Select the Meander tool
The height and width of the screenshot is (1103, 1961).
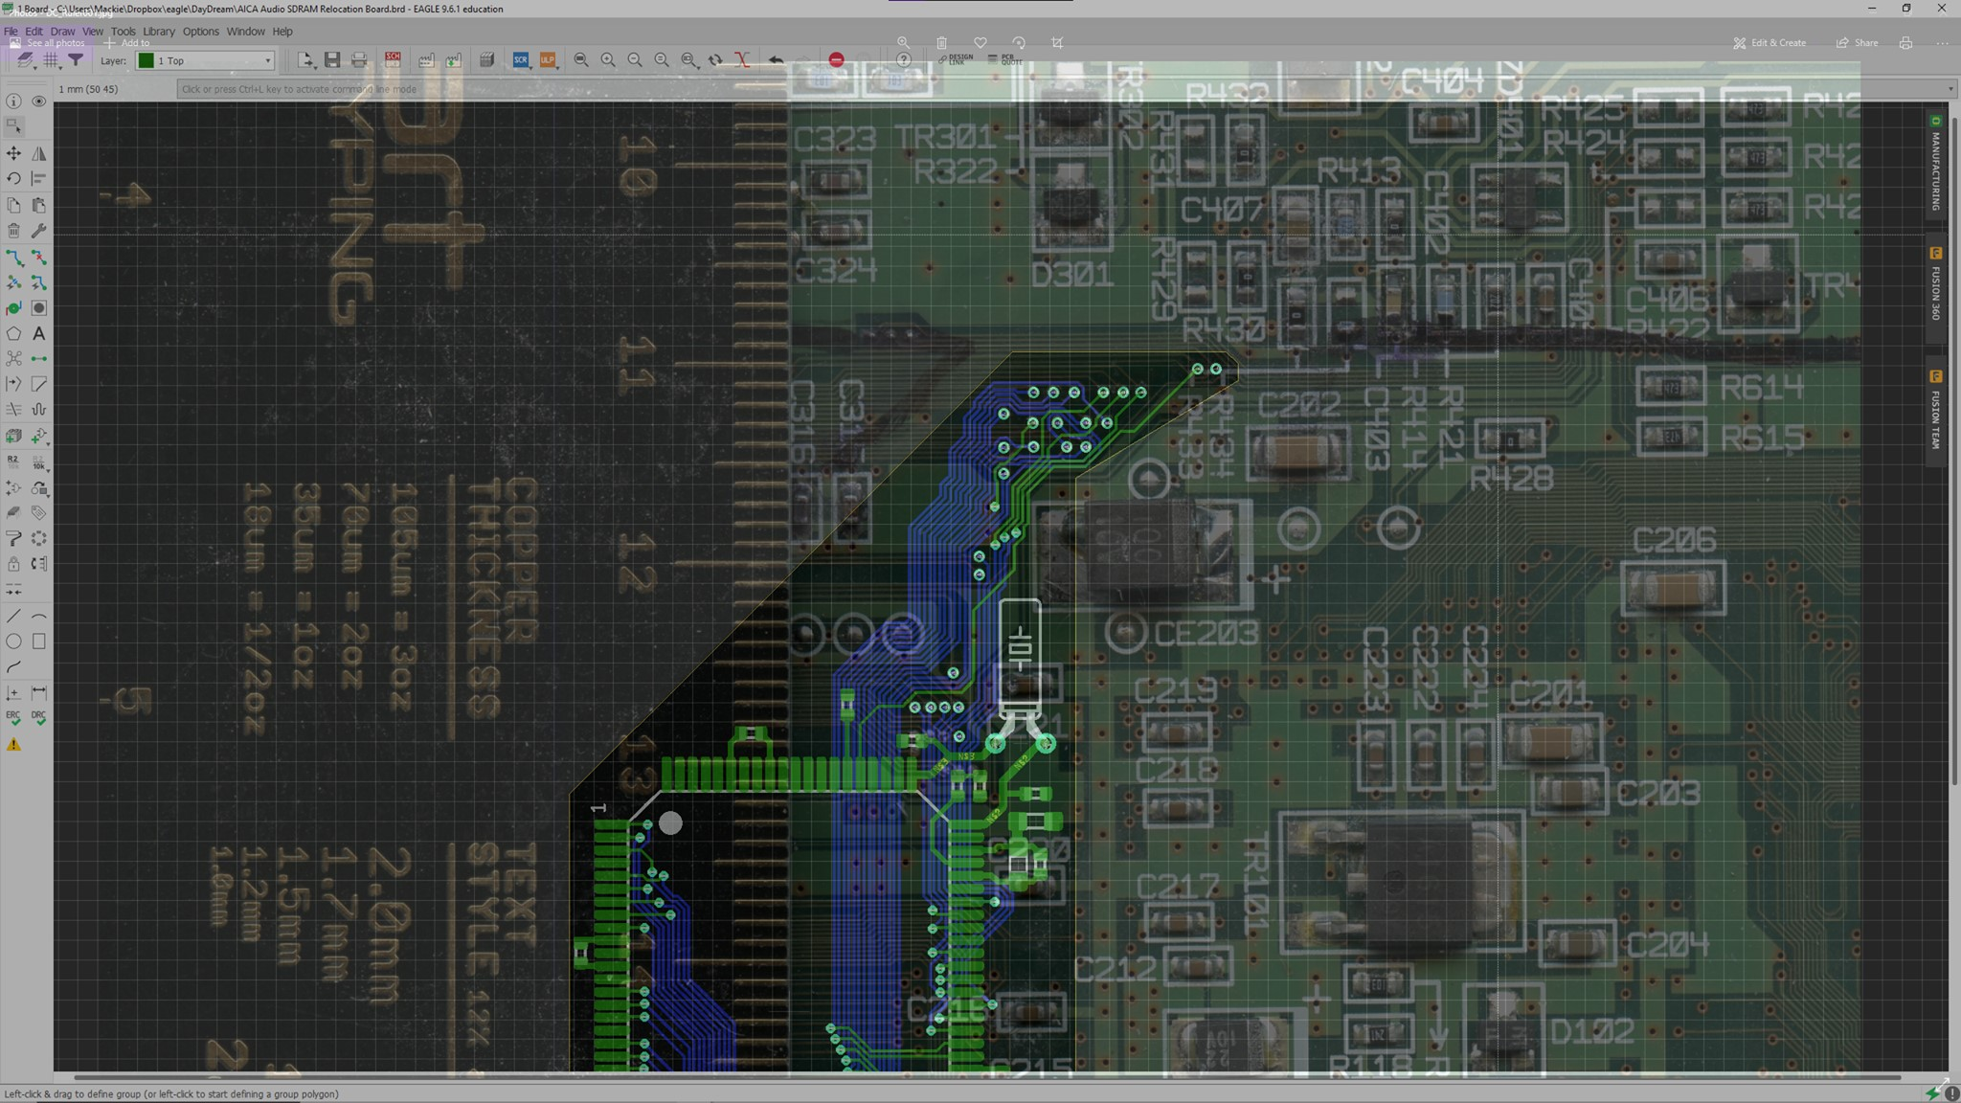click(39, 409)
